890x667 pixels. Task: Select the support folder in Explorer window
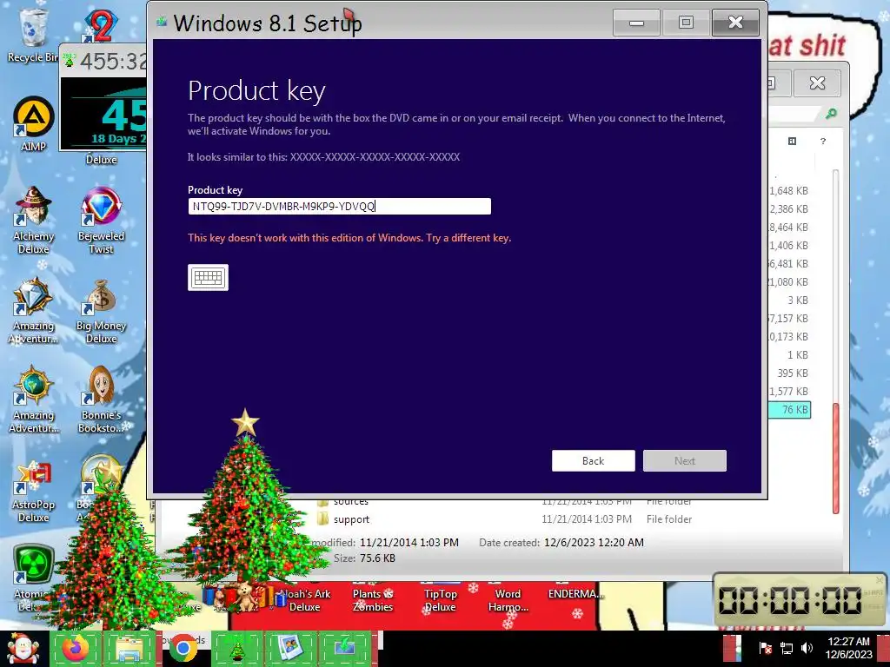point(351,519)
